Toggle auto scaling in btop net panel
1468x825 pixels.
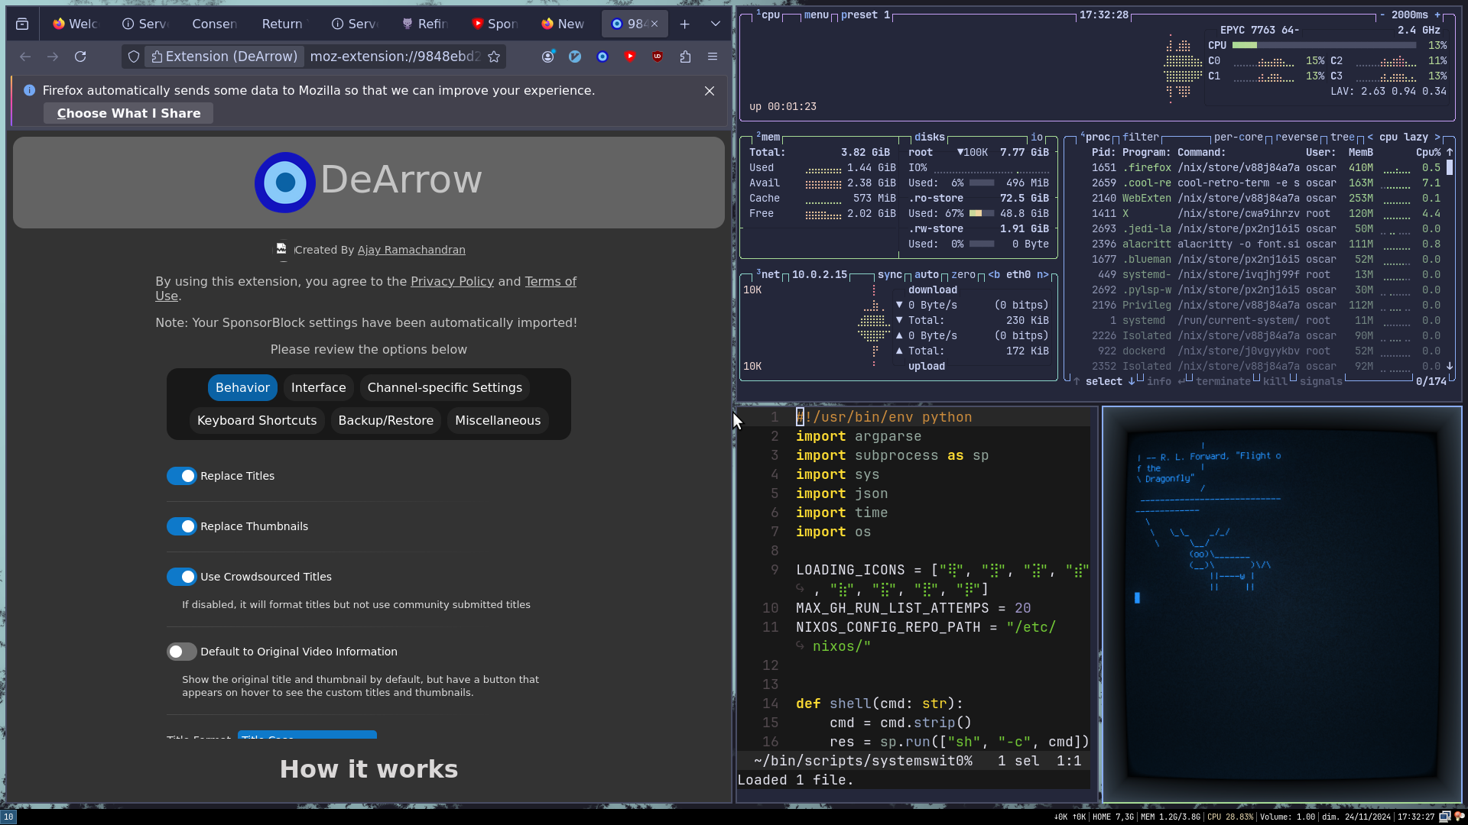927,274
